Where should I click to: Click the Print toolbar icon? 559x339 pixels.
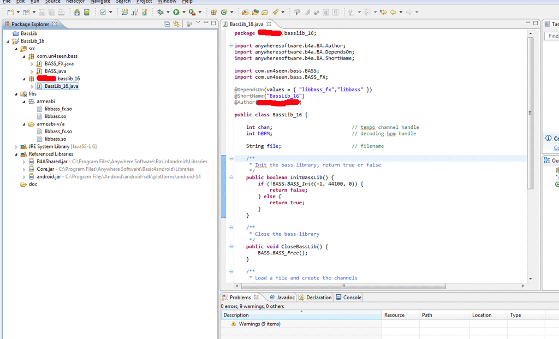pyautogui.click(x=61, y=13)
